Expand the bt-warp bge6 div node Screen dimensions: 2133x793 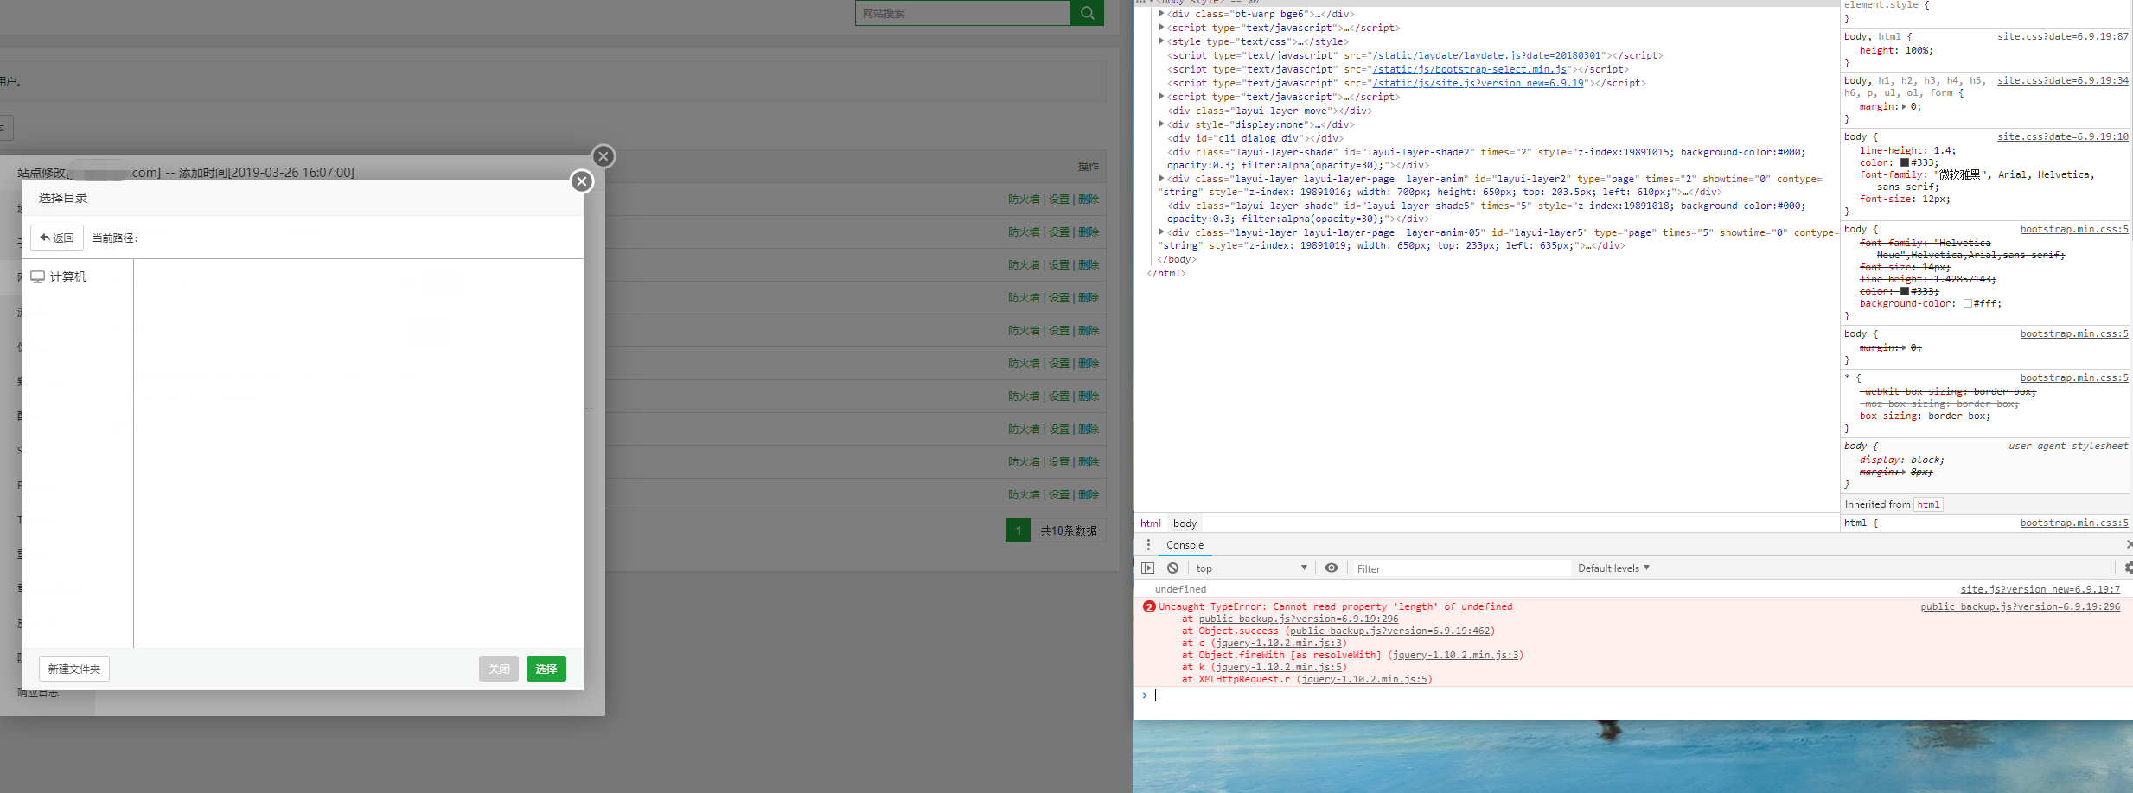(1161, 14)
